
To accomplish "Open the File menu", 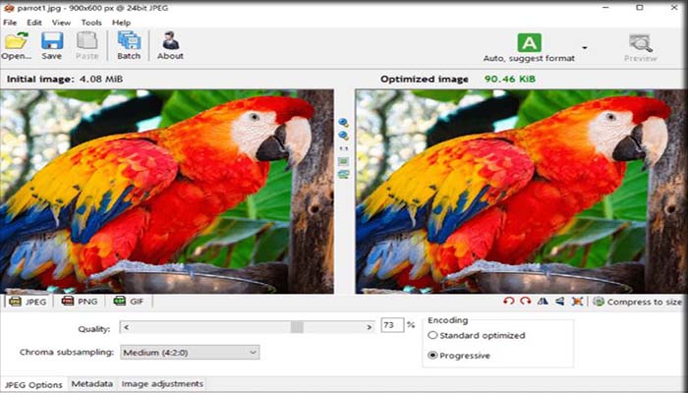I will click(x=10, y=23).
